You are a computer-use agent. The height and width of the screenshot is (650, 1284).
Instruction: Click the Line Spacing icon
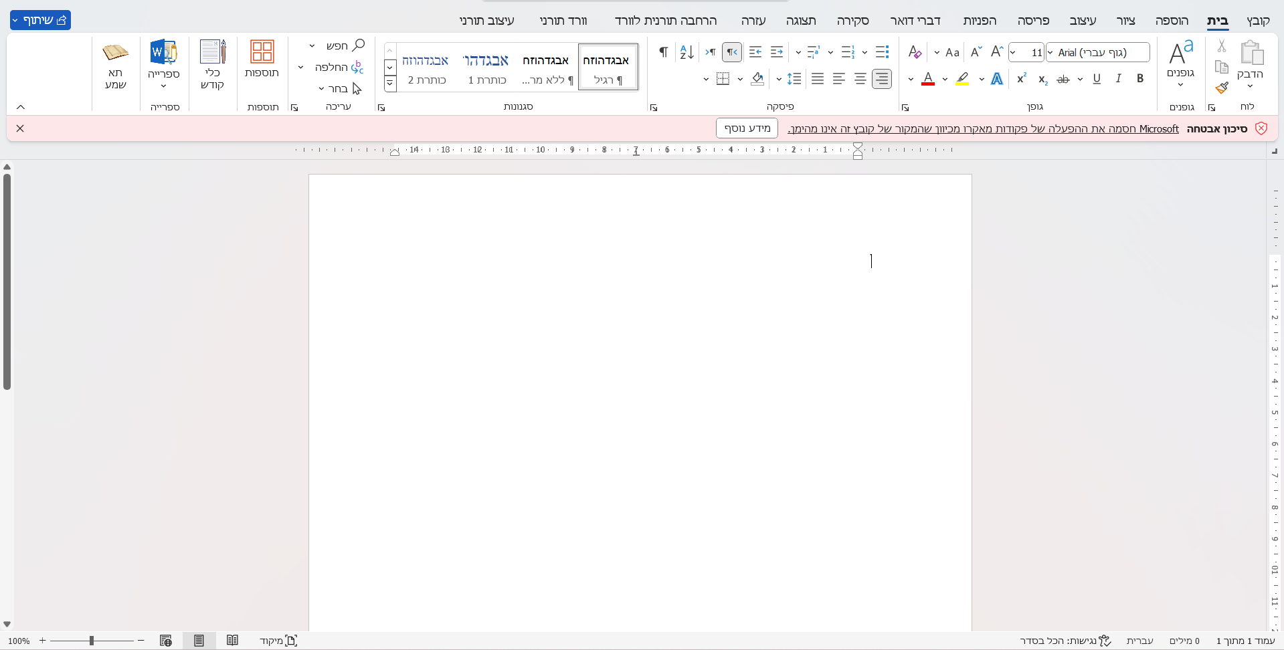click(x=794, y=79)
